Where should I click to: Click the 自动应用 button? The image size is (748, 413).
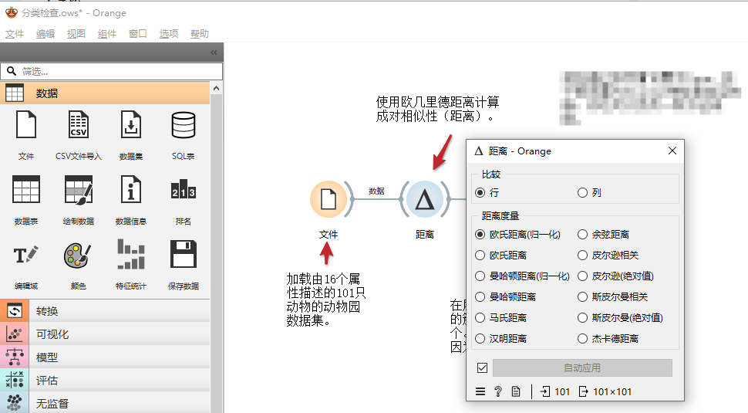coord(582,367)
